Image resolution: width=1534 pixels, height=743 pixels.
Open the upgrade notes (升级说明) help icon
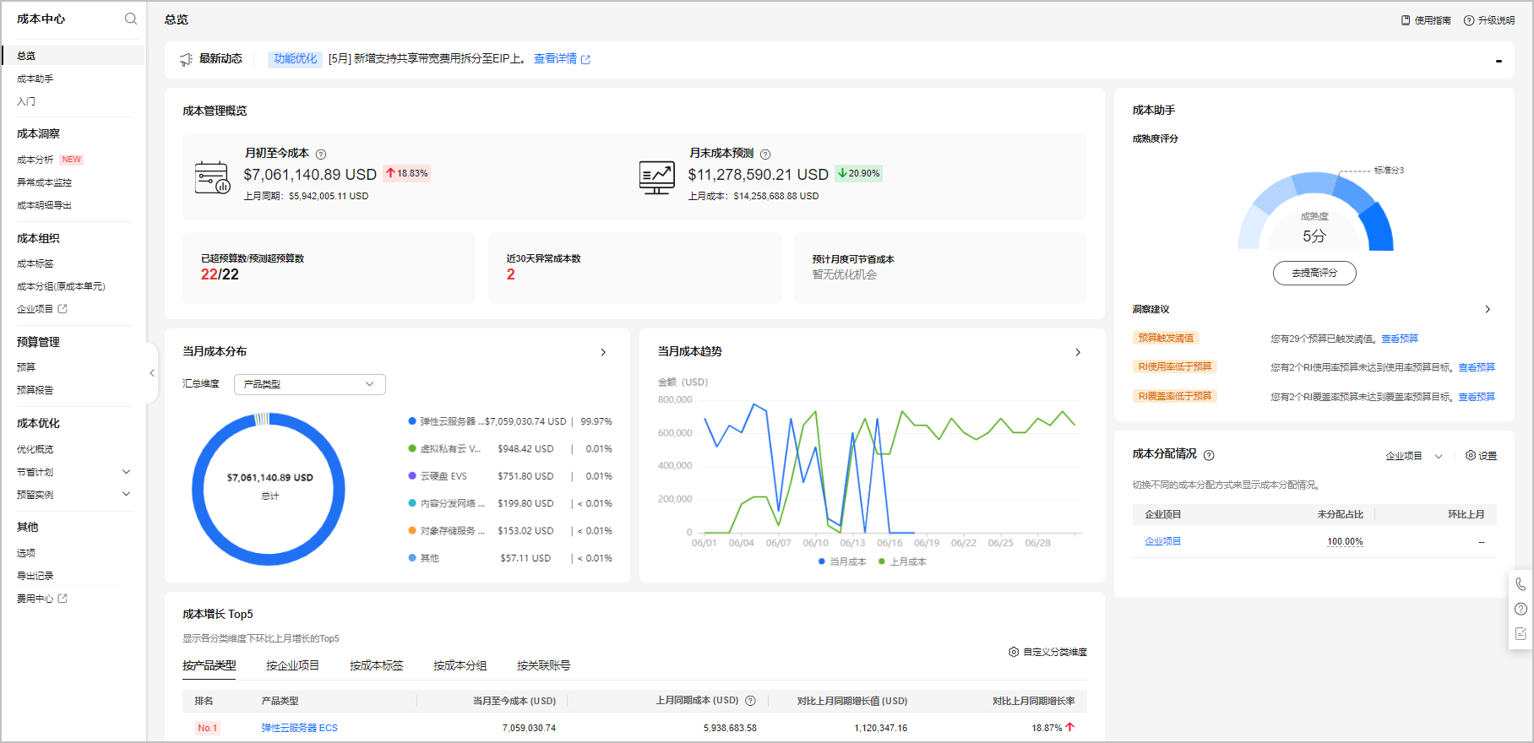pos(1469,20)
